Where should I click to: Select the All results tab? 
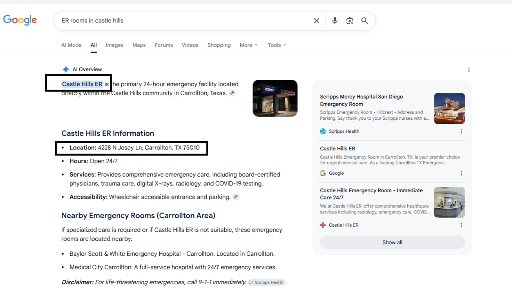[93, 45]
